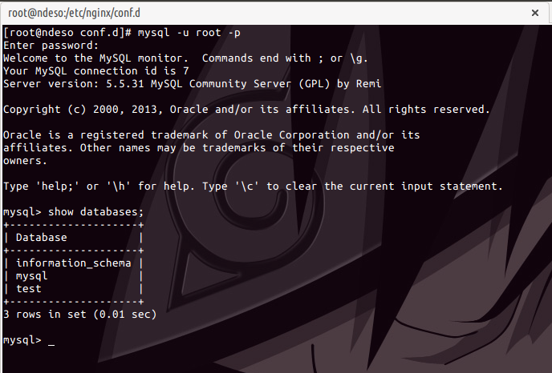
Task: Click the MySQL connection id line
Action: (99, 70)
